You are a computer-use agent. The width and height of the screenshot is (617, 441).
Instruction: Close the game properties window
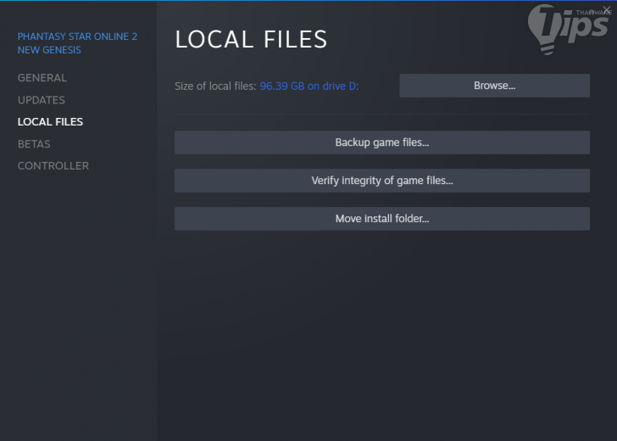click(x=606, y=8)
